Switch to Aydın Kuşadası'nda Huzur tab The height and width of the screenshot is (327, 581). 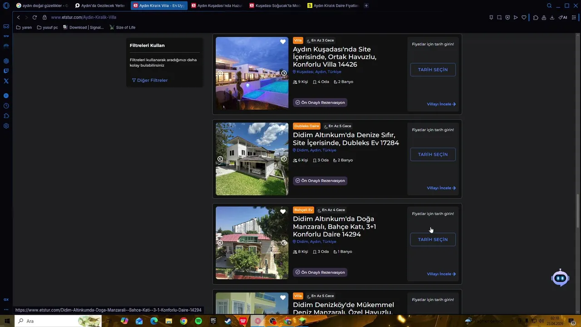point(217,6)
